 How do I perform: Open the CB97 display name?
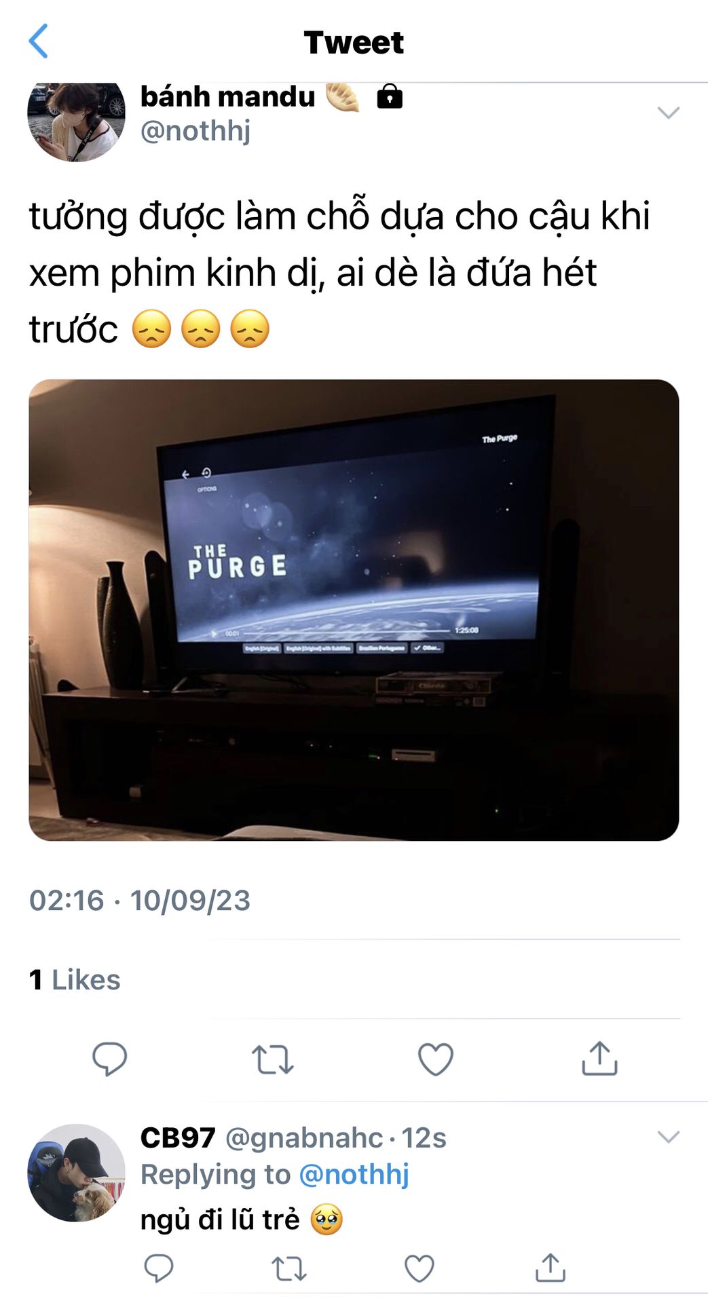[178, 1138]
